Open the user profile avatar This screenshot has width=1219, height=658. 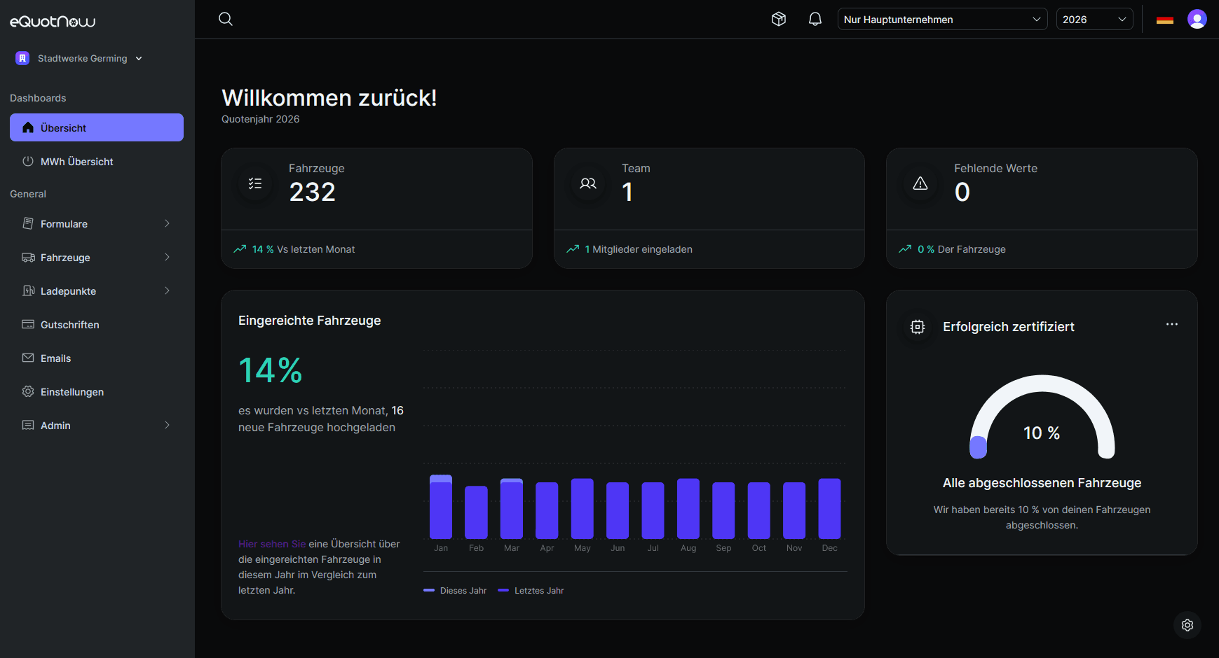pyautogui.click(x=1197, y=19)
